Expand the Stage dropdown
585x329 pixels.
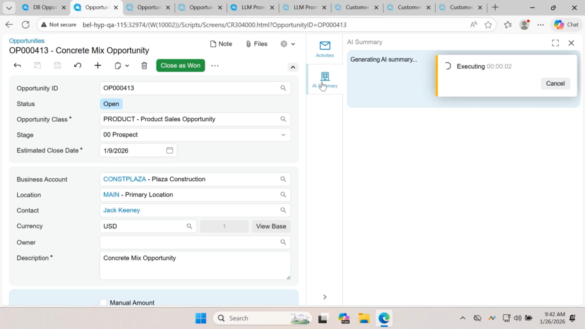click(283, 135)
